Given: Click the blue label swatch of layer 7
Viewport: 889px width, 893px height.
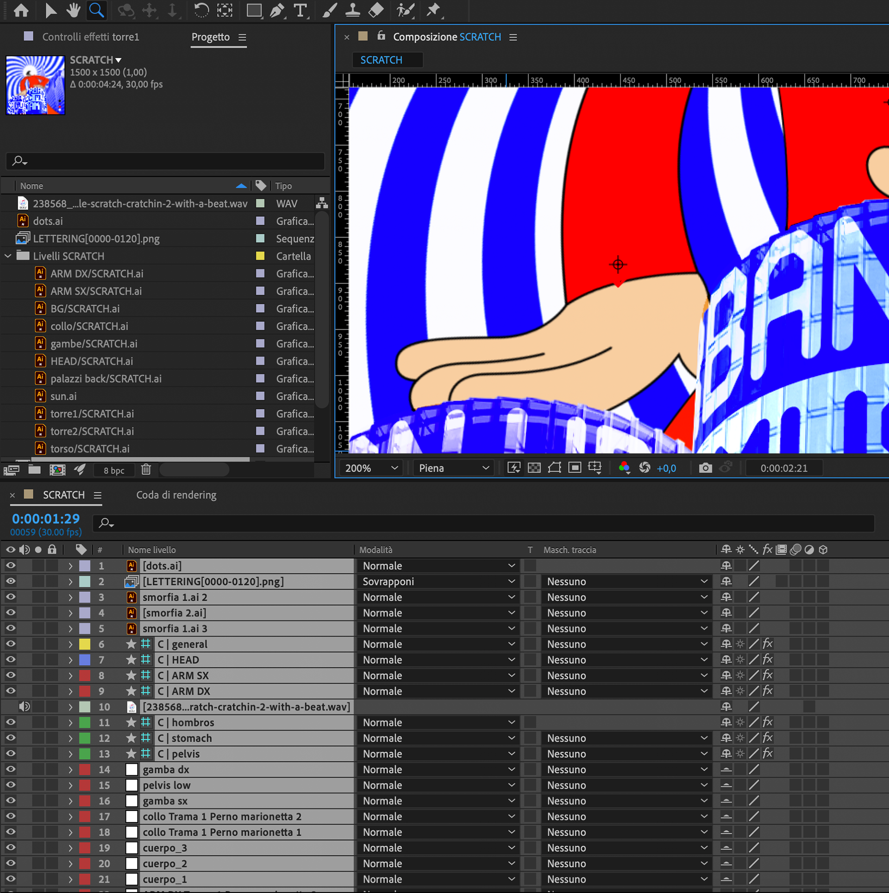Looking at the screenshot, I should tap(85, 660).
